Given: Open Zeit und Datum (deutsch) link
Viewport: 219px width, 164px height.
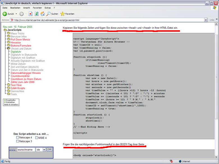Looking at the screenshot, I should coord(25,67).
